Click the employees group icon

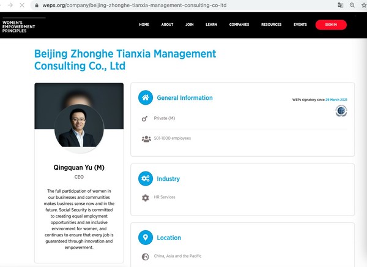(146, 138)
